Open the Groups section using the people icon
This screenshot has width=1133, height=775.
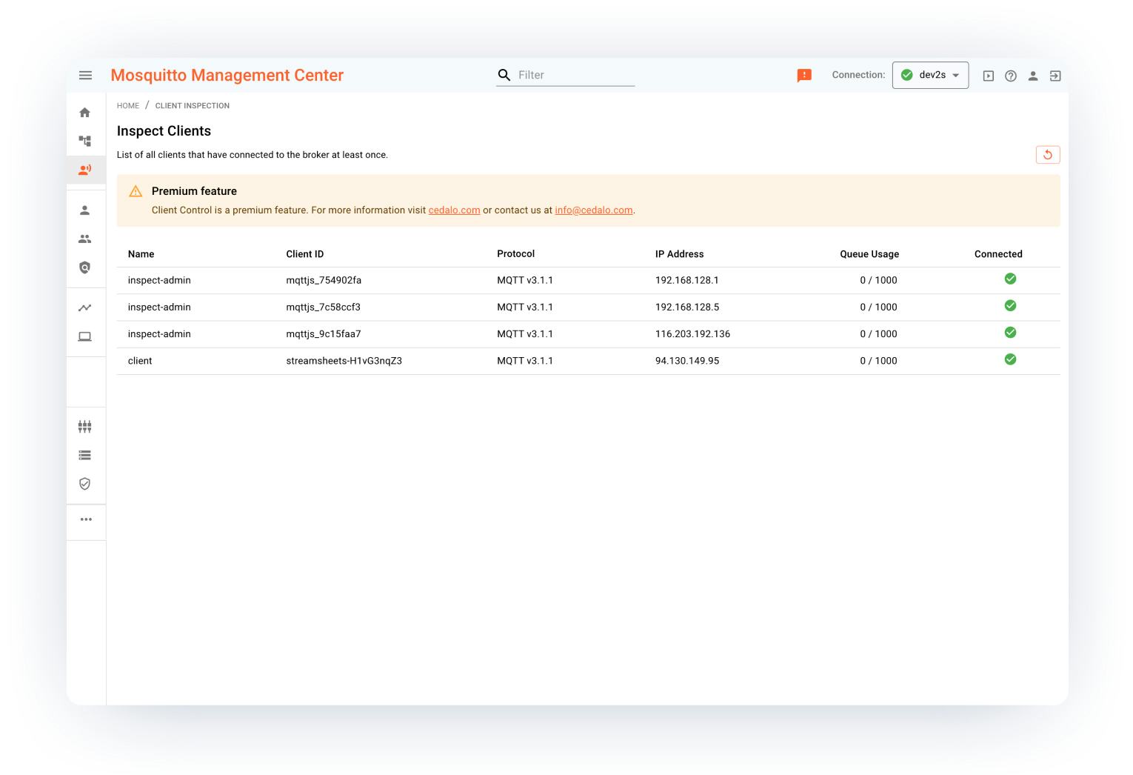click(85, 239)
